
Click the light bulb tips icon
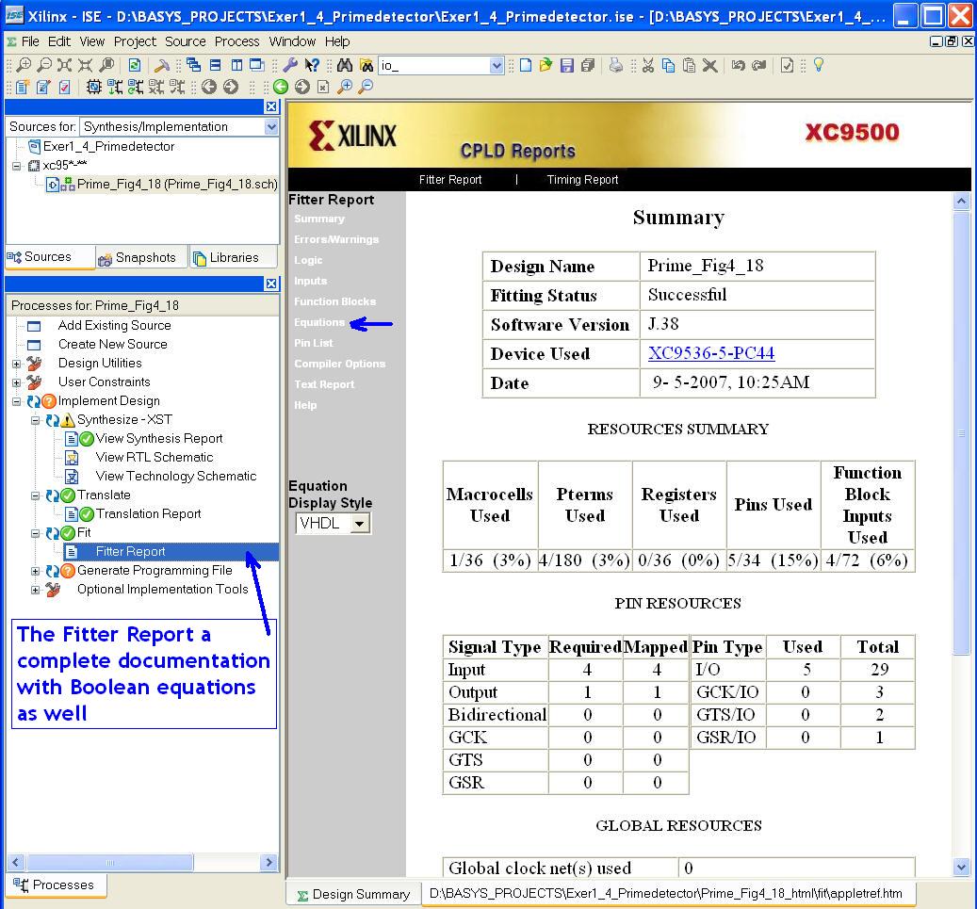tap(819, 65)
